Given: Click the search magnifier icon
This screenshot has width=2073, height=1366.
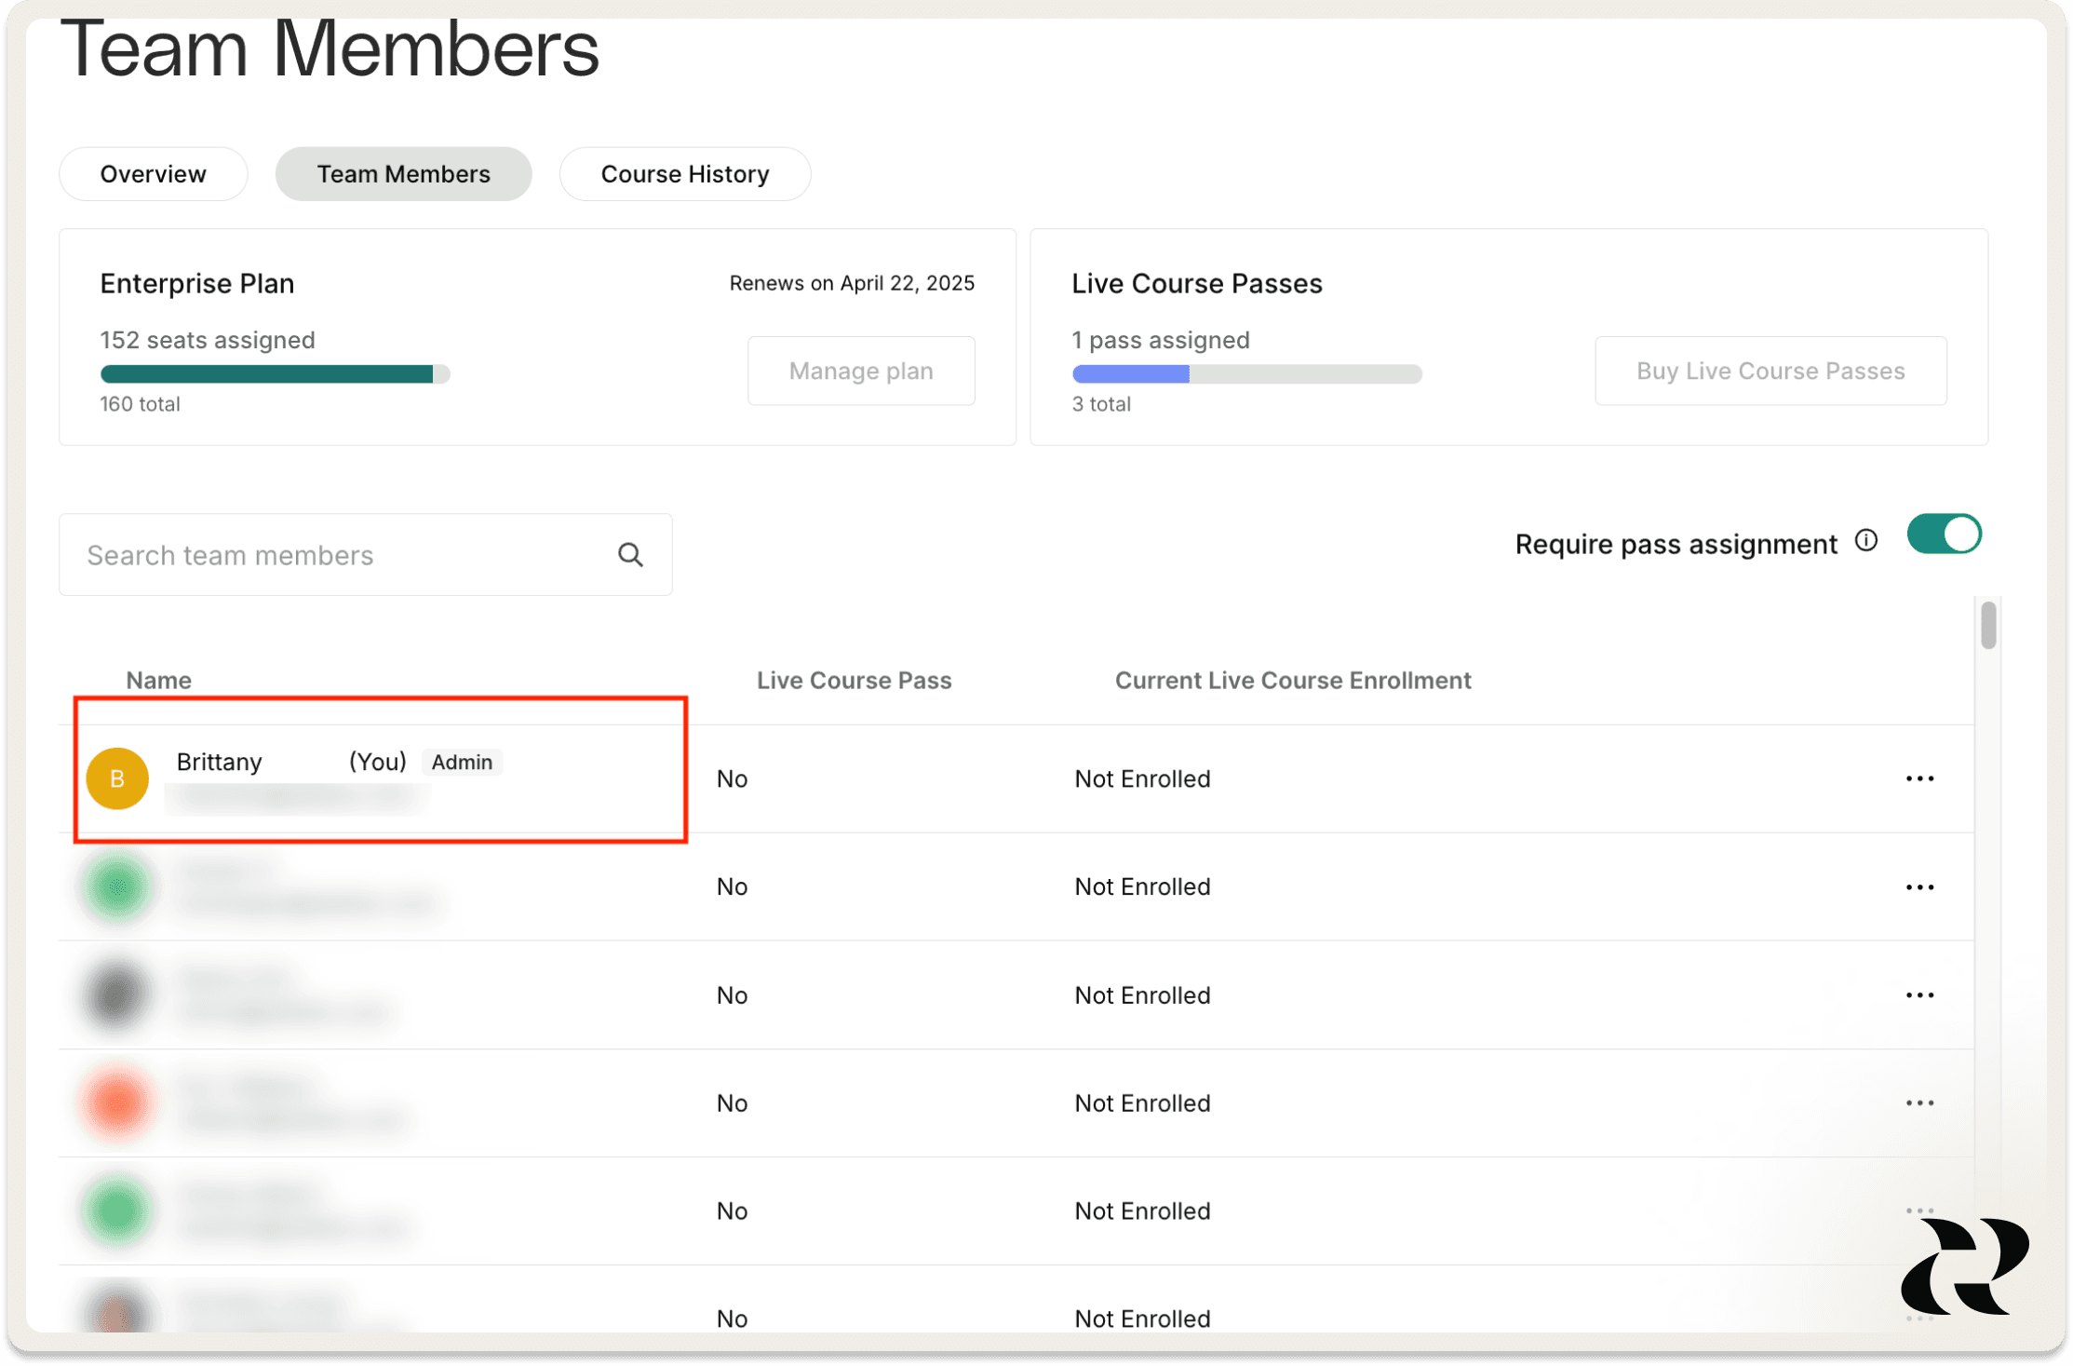Looking at the screenshot, I should click(x=631, y=554).
